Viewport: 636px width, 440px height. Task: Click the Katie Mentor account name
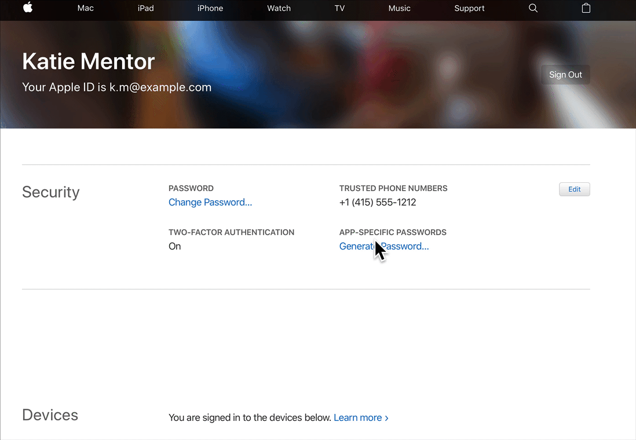(88, 61)
